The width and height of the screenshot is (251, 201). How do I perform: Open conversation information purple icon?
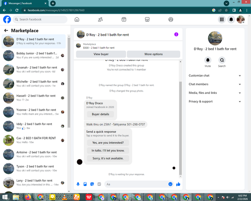(x=176, y=34)
